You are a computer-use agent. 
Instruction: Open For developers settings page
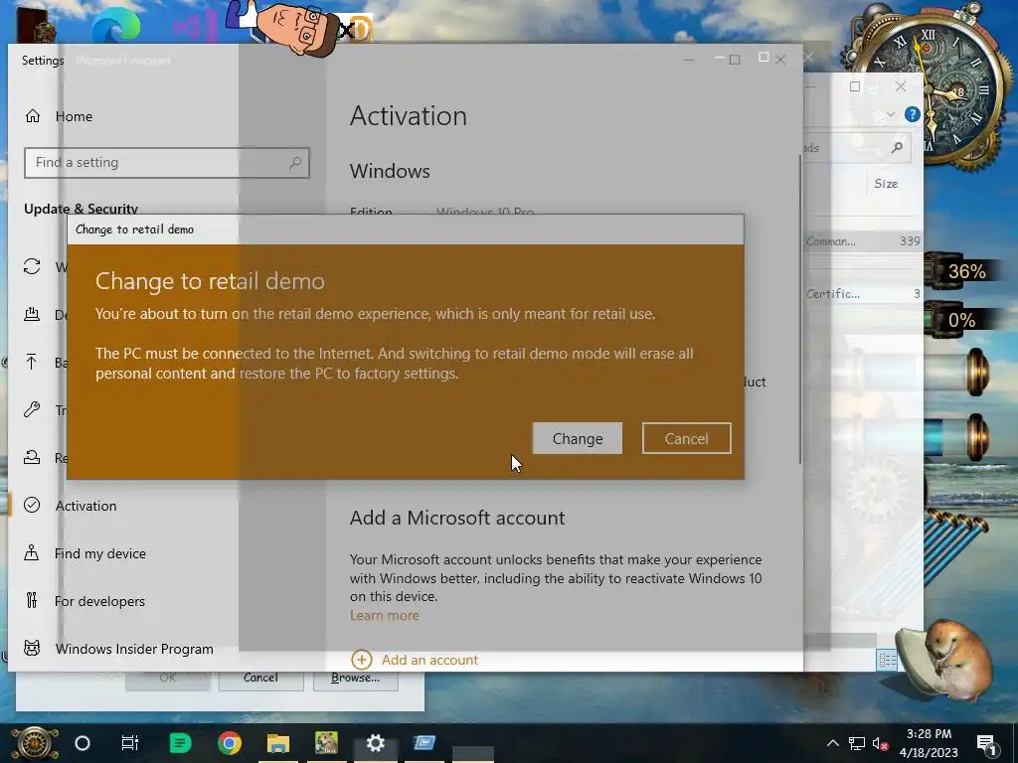coord(99,601)
